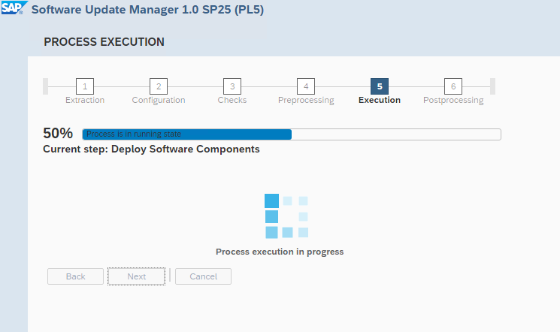The width and height of the screenshot is (560, 332).
Task: Select roadmap step number 4 box
Action: 306,86
